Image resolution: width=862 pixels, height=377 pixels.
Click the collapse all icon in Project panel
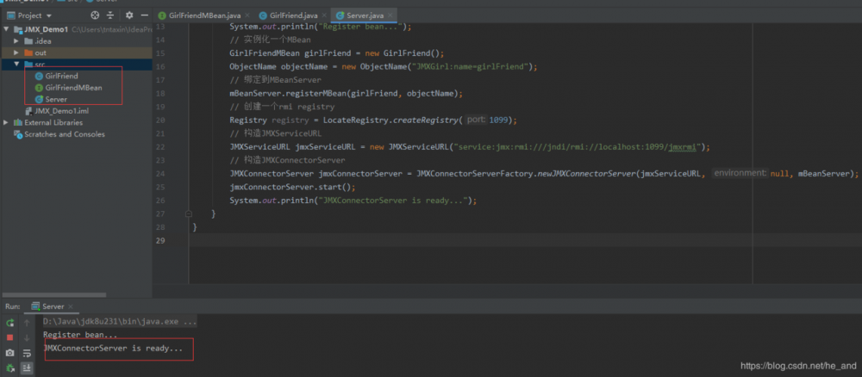110,15
